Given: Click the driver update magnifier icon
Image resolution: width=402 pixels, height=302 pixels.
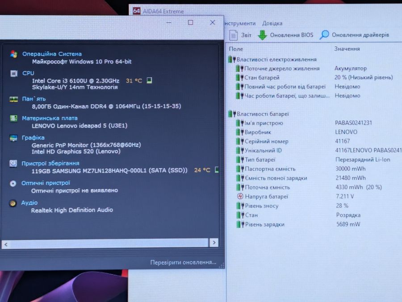Looking at the screenshot, I should coord(324,35).
